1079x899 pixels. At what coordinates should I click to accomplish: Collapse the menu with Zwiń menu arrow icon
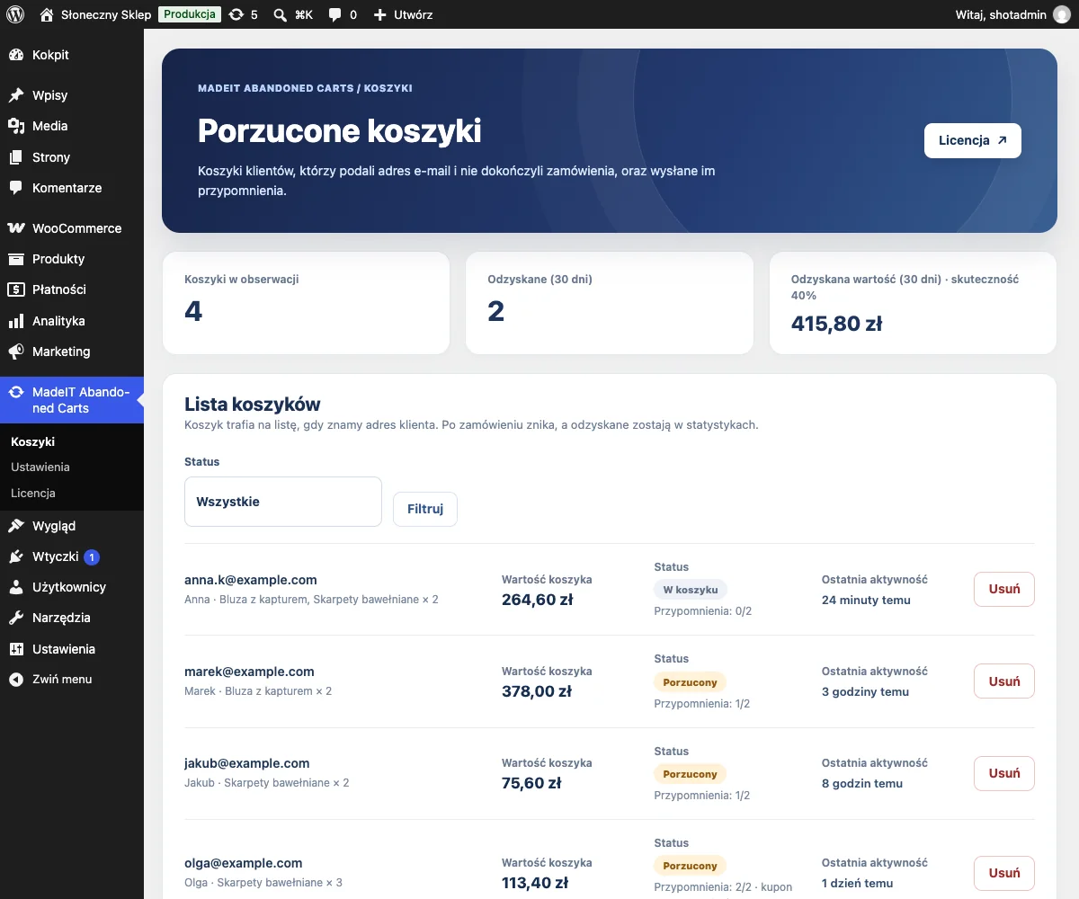15,680
